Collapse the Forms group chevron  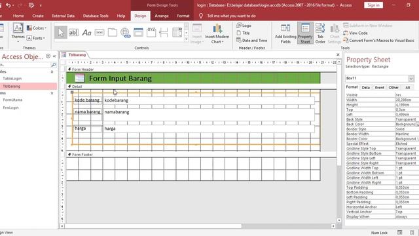[52, 93]
